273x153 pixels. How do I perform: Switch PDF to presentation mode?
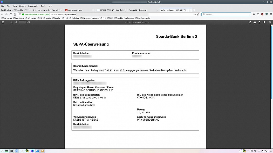[250, 22]
